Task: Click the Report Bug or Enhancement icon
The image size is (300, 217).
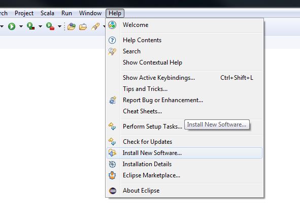Action: coord(113,100)
